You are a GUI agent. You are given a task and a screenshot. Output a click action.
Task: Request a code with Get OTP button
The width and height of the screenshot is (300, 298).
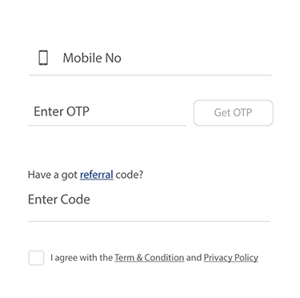pos(234,113)
